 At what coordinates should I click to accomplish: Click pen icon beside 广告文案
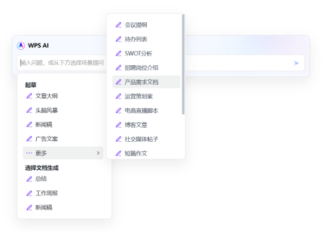(29, 139)
